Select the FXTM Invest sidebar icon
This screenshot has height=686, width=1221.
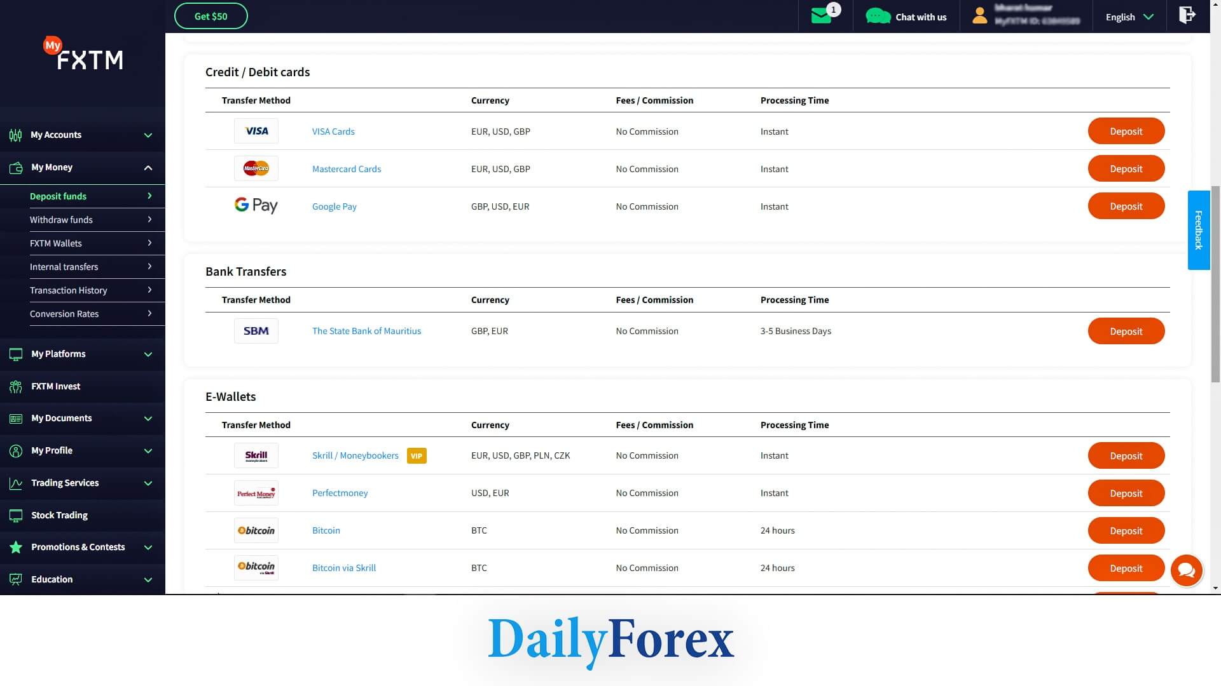click(15, 386)
